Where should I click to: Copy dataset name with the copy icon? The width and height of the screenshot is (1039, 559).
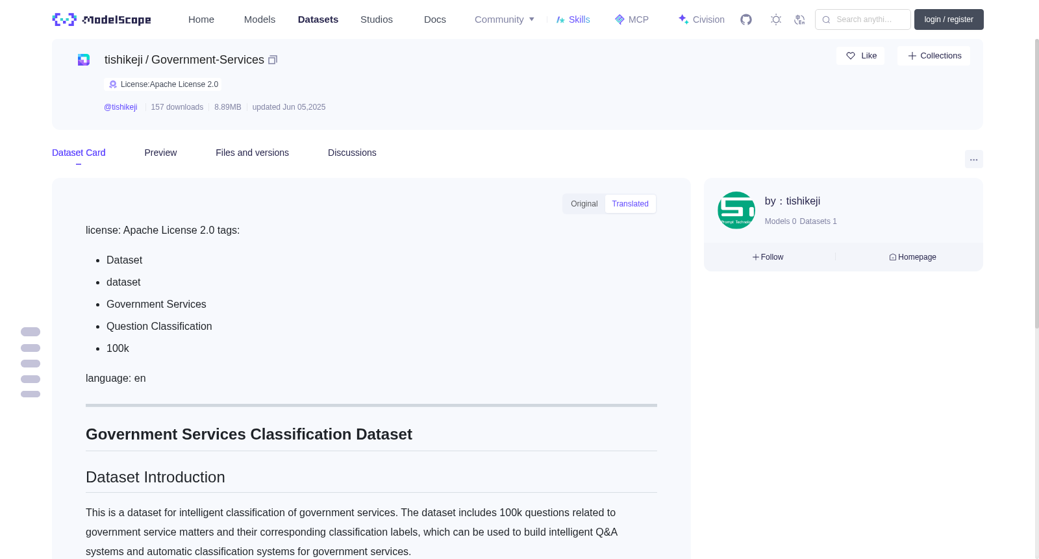(273, 60)
